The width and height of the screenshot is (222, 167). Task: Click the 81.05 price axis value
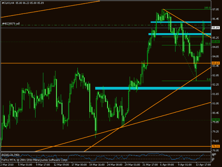click(215, 103)
